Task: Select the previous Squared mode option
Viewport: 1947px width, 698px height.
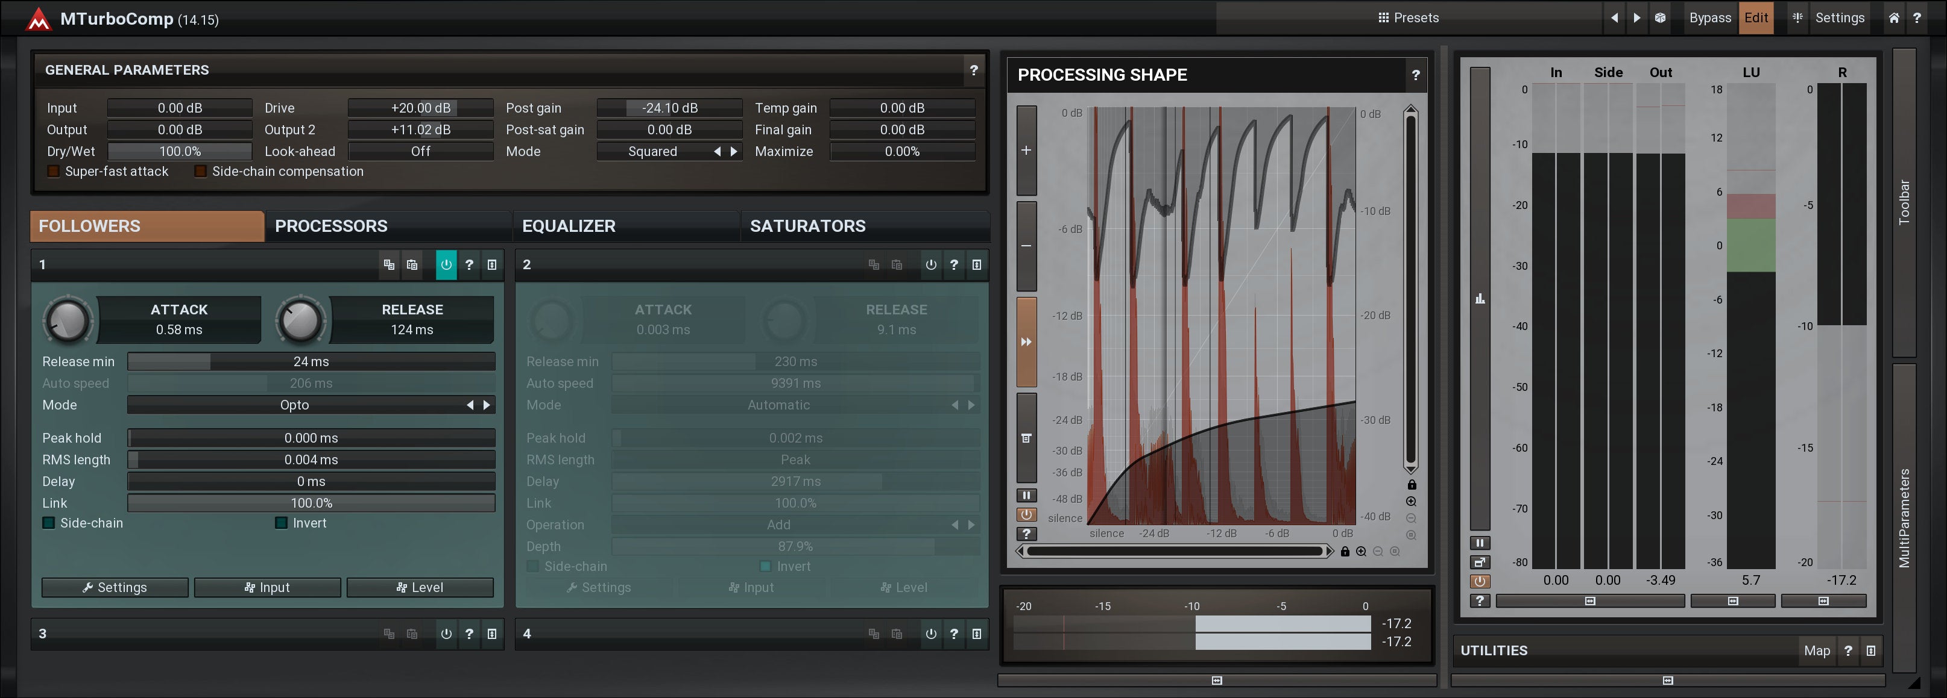Action: pos(718,152)
